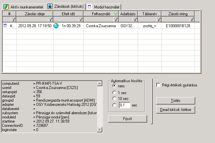Screen dimensions: 215x143
Task: Click the custom refresh interval field
Action: 125,105
